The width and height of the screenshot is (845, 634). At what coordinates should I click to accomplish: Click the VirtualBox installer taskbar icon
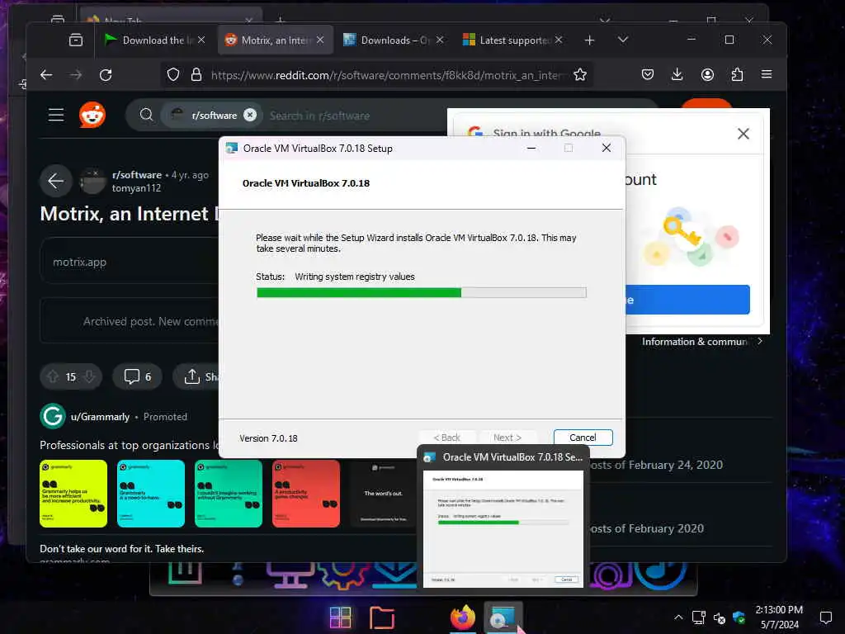pyautogui.click(x=503, y=617)
